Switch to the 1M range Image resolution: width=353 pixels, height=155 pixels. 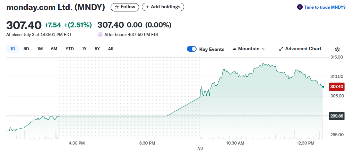40,49
